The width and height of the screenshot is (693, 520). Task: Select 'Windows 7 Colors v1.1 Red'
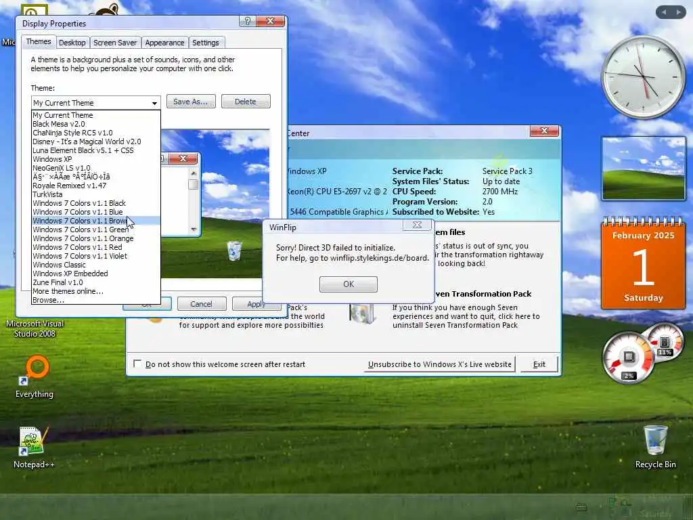click(95, 247)
